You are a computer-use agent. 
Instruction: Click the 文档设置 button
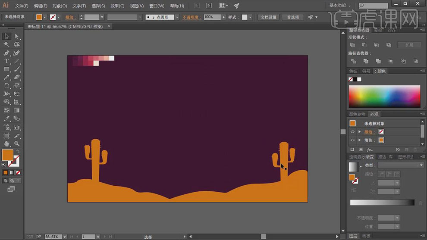[x=268, y=17]
